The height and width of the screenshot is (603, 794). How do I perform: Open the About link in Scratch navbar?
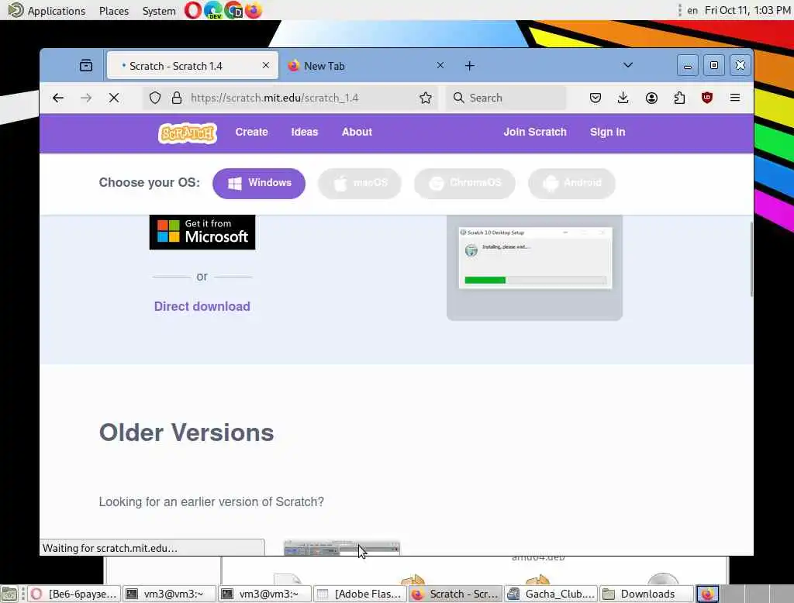point(357,132)
